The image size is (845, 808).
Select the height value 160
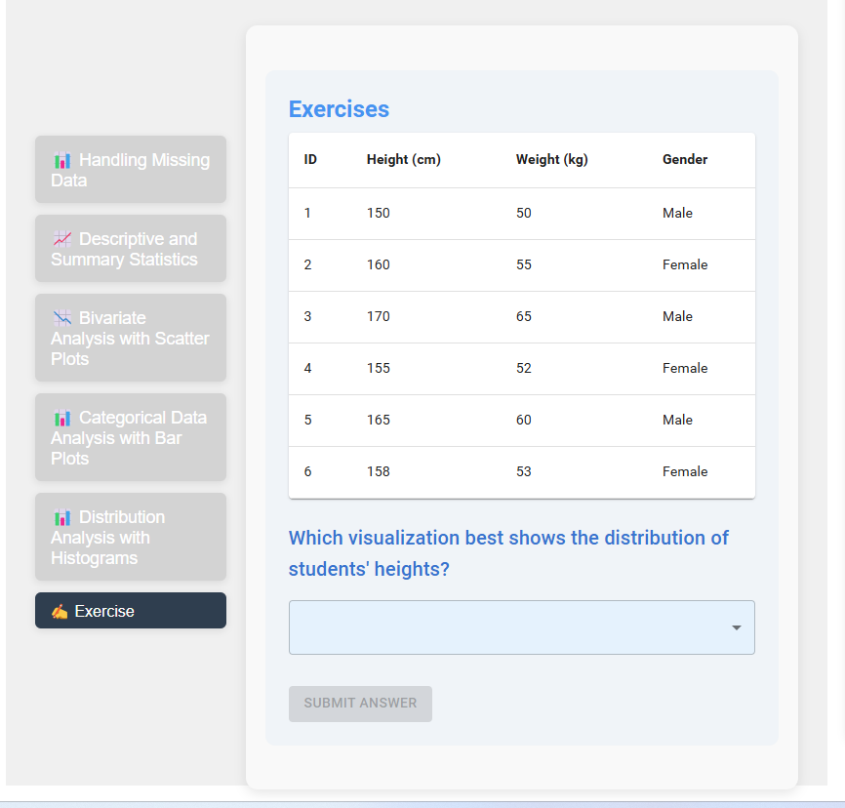point(379,264)
